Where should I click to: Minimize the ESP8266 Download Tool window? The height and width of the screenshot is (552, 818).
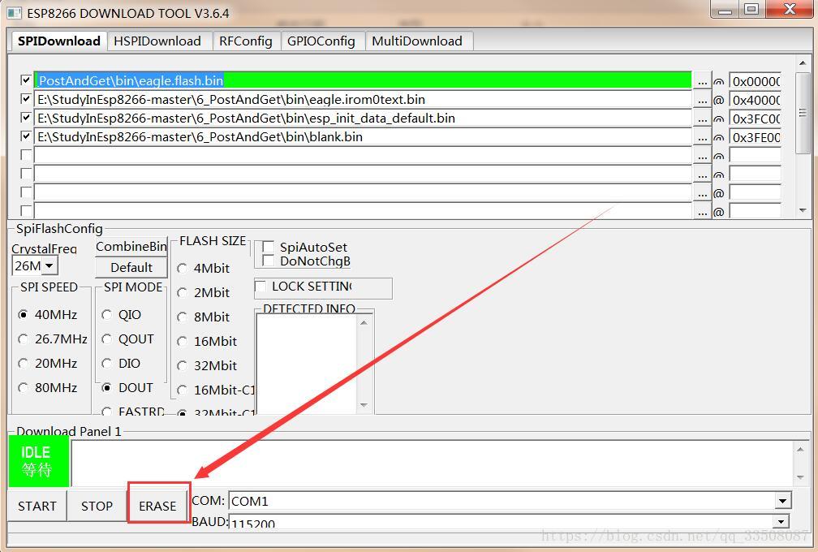(725, 10)
